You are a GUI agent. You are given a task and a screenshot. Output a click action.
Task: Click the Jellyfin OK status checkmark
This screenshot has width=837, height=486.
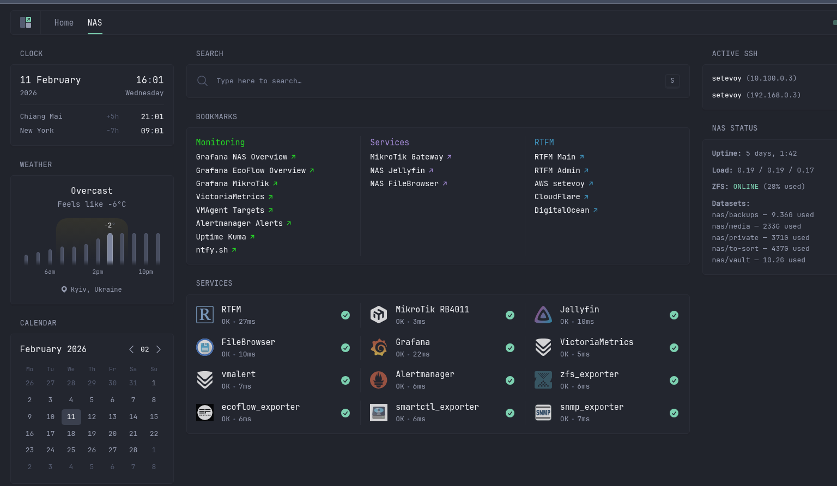click(674, 315)
